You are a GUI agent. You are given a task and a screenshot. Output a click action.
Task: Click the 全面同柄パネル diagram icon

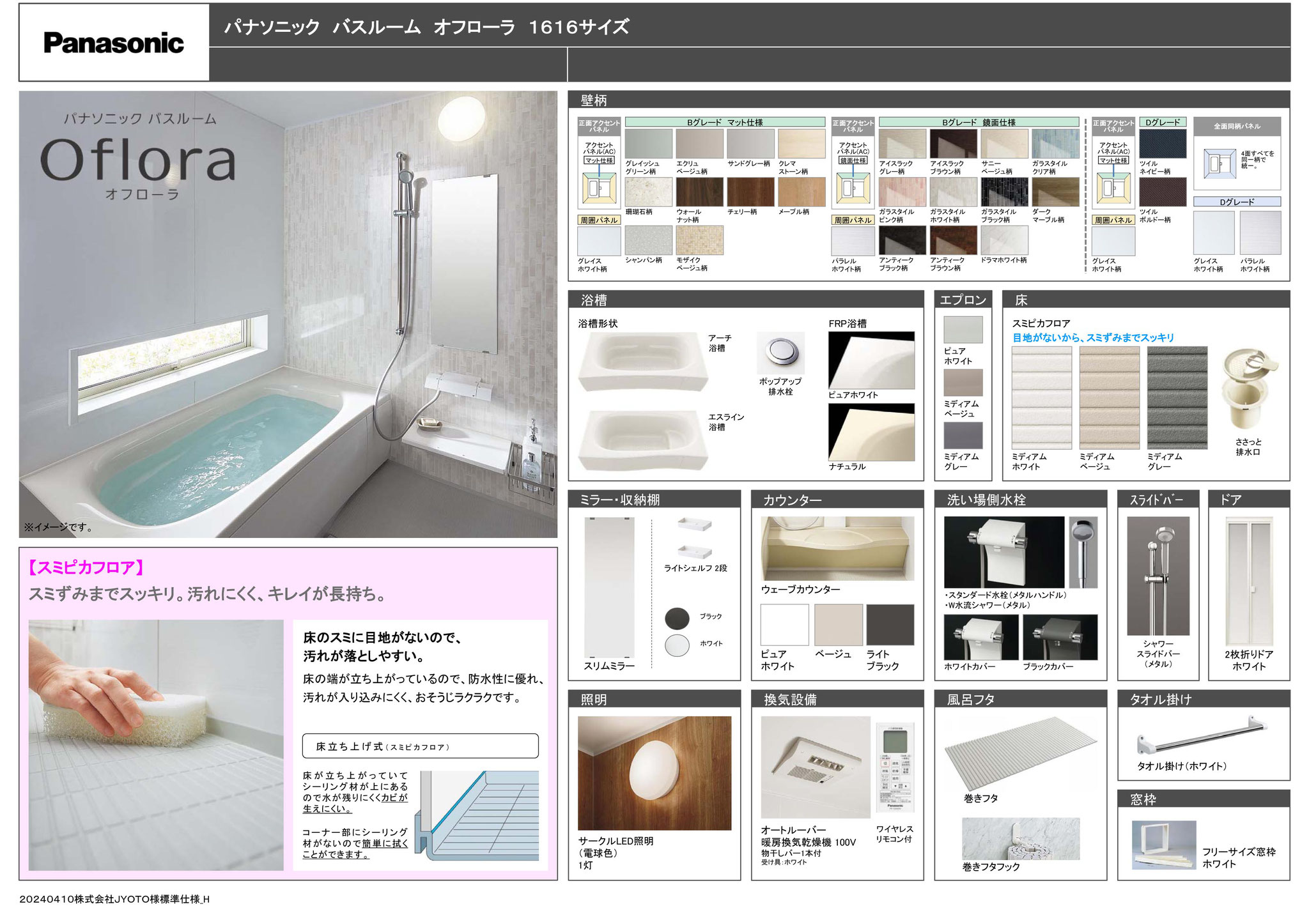coord(1219,163)
